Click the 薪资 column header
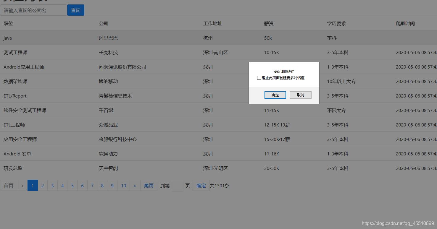This screenshot has width=437, height=229. click(269, 23)
